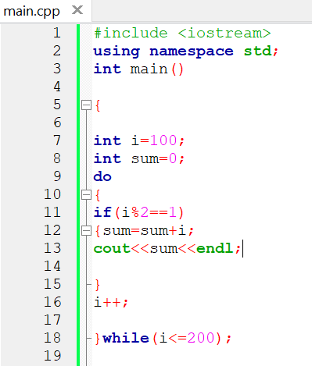Click the 'do' keyword on line 9
Viewport: 312px width, 366px height.
point(102,176)
